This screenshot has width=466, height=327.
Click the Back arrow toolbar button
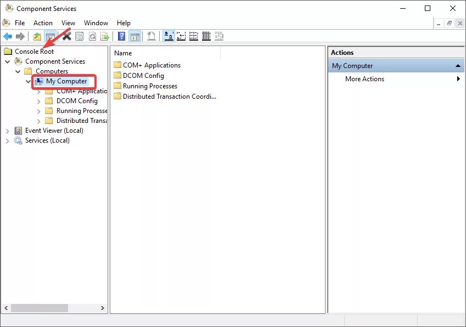pos(8,37)
